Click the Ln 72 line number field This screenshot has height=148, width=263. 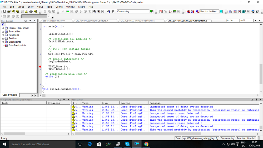pos(247,21)
